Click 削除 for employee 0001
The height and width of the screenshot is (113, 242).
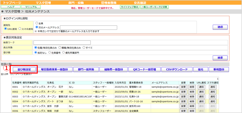click(192, 87)
